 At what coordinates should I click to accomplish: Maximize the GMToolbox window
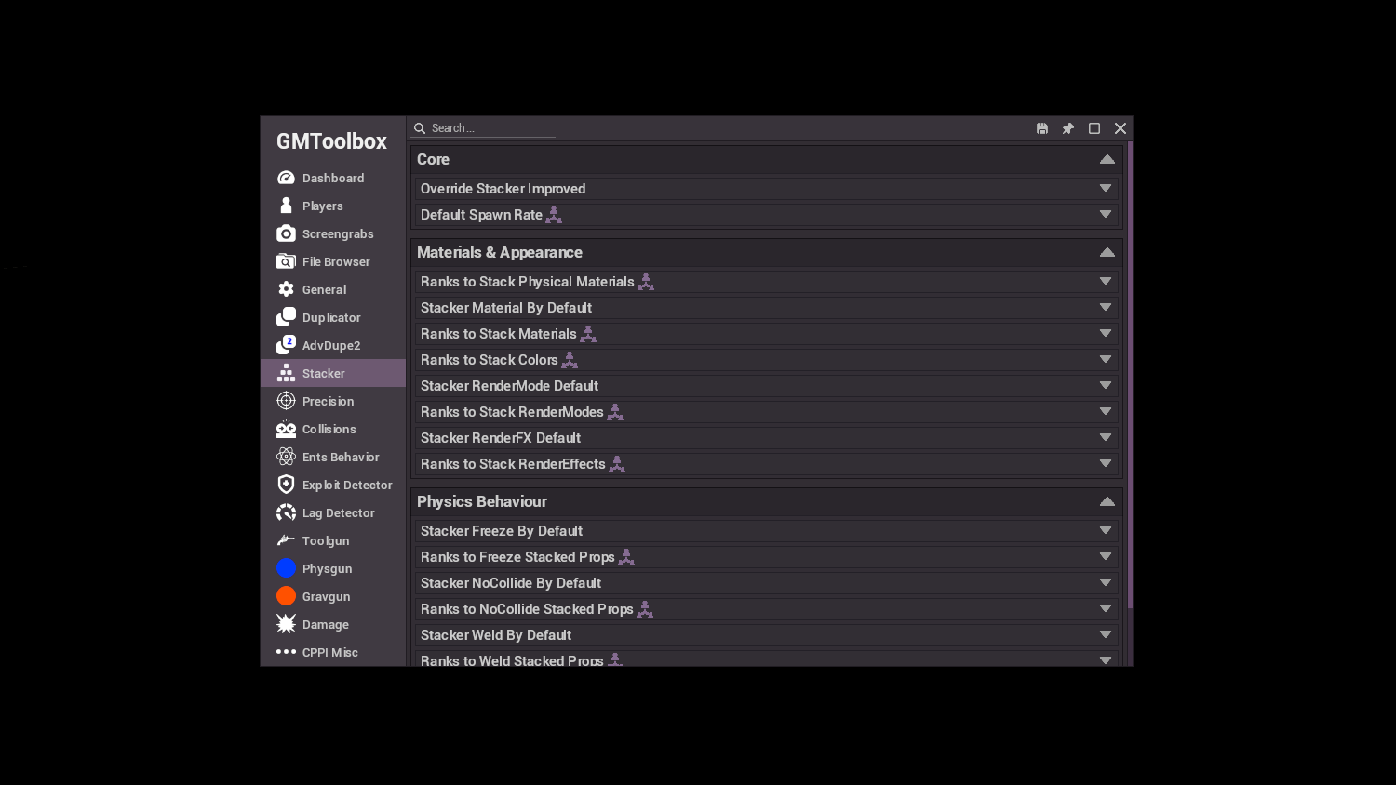[x=1094, y=128]
